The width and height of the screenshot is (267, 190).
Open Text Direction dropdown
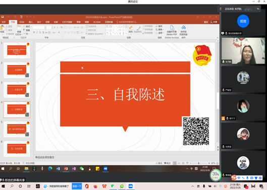point(91,27)
